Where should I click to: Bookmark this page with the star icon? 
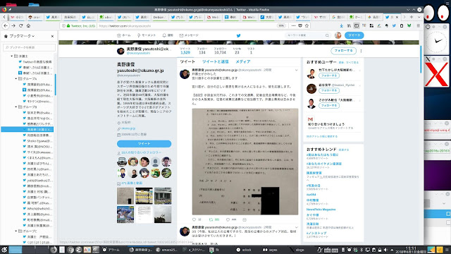click(307, 25)
